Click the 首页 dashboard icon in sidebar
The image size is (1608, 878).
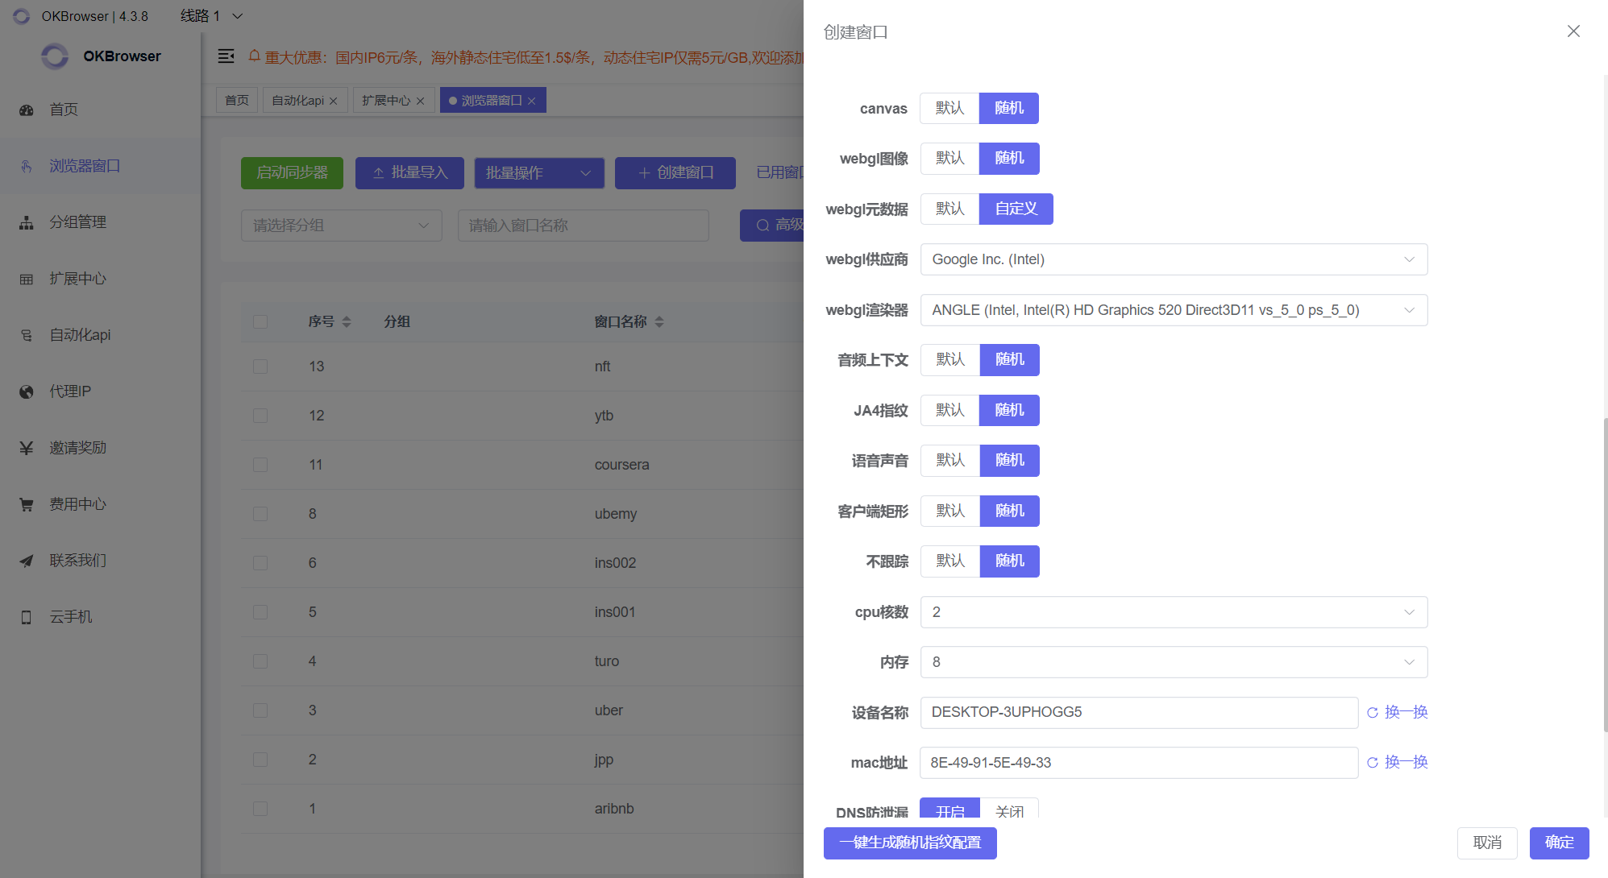tap(27, 110)
